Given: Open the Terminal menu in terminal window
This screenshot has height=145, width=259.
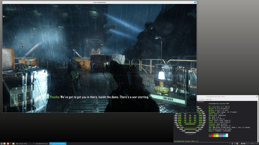Looking at the screenshot, I should pos(201,100).
